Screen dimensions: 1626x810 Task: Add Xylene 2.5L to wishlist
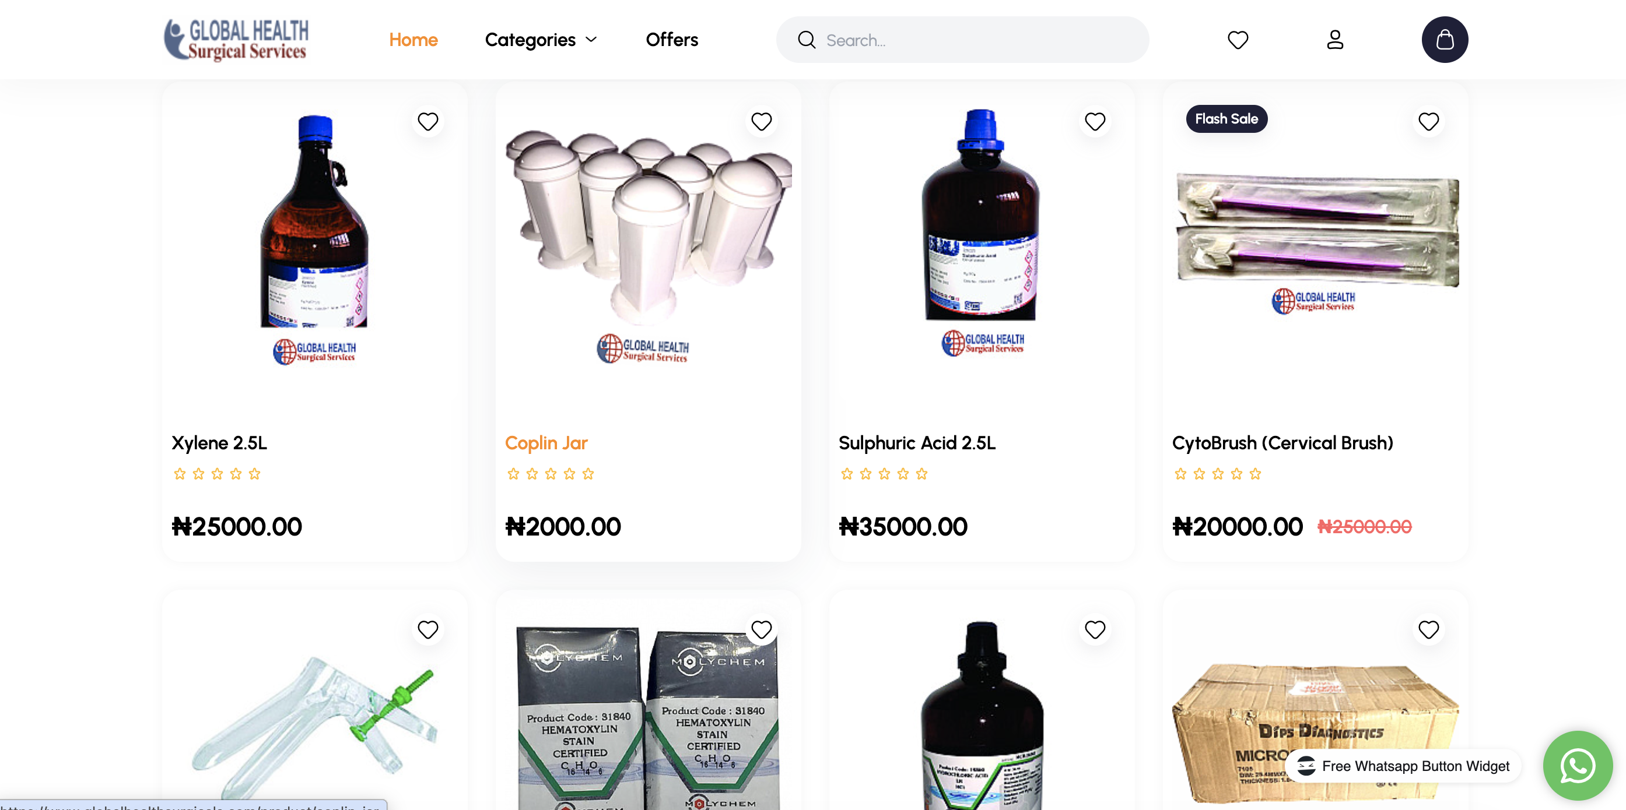pyautogui.click(x=428, y=121)
